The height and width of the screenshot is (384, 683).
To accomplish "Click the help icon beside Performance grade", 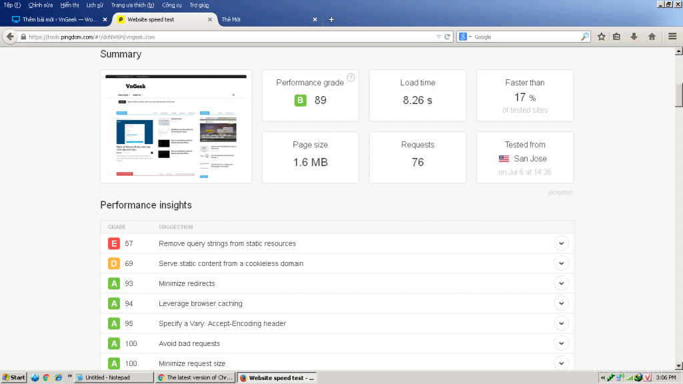I will click(x=351, y=77).
